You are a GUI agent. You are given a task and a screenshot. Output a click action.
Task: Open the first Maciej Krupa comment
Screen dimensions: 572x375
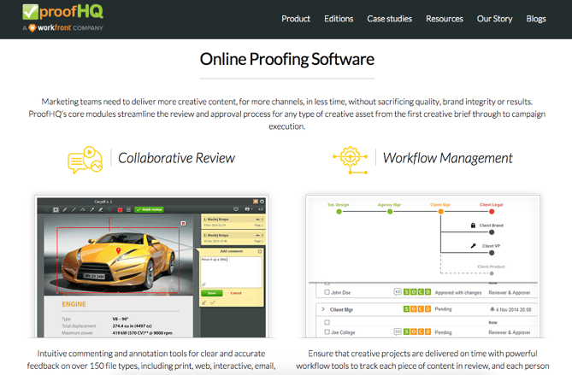click(x=233, y=221)
